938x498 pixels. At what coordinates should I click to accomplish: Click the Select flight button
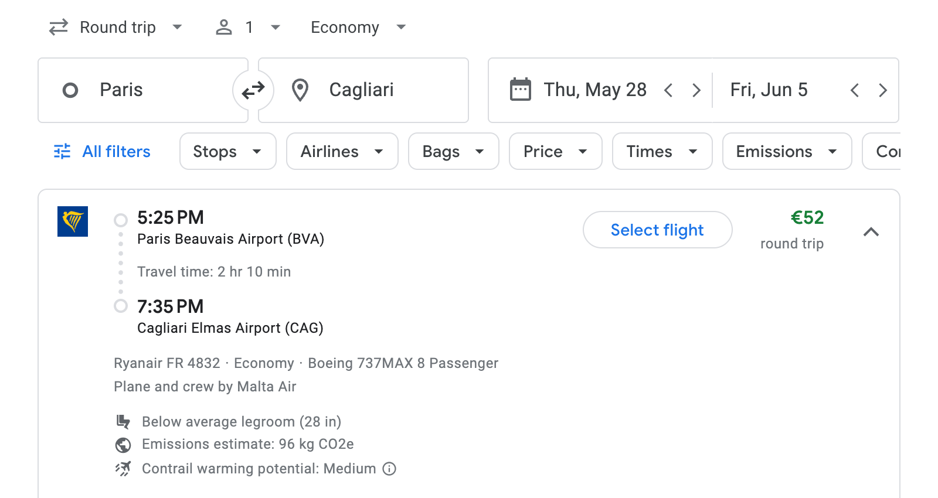[657, 230]
